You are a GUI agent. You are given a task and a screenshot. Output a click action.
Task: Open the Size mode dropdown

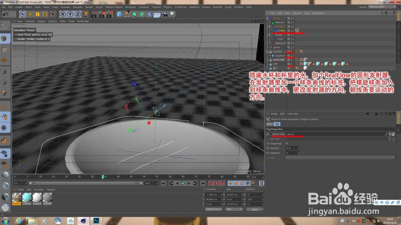click(234, 209)
